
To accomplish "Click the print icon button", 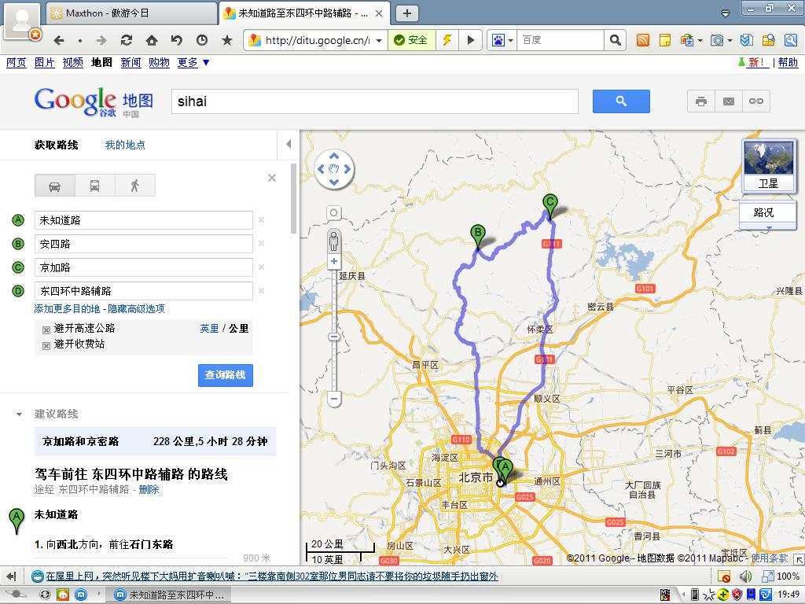I will 700,101.
